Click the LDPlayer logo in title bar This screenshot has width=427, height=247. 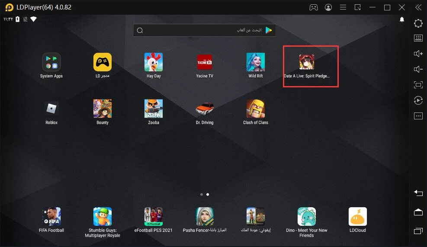click(9, 7)
